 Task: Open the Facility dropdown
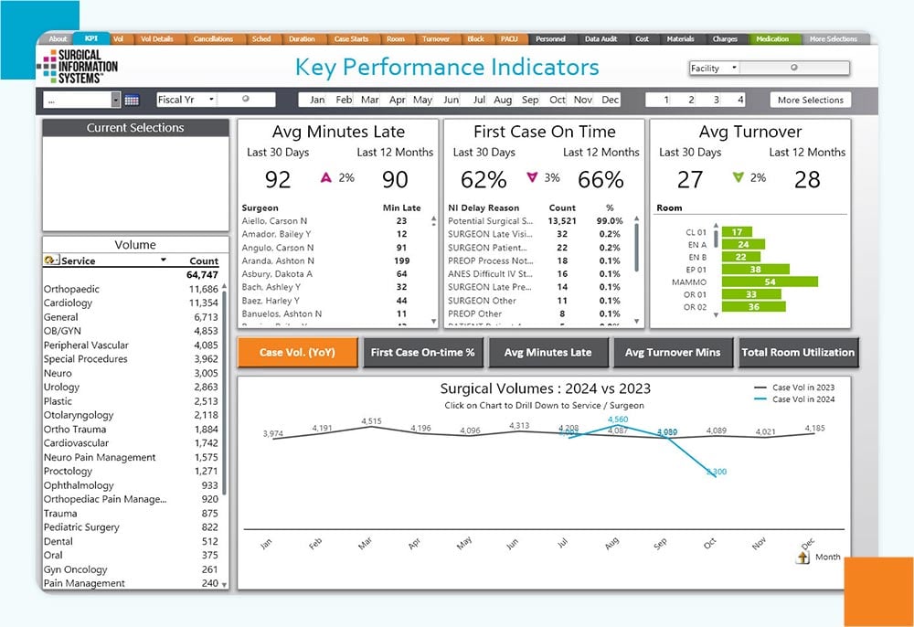point(735,68)
